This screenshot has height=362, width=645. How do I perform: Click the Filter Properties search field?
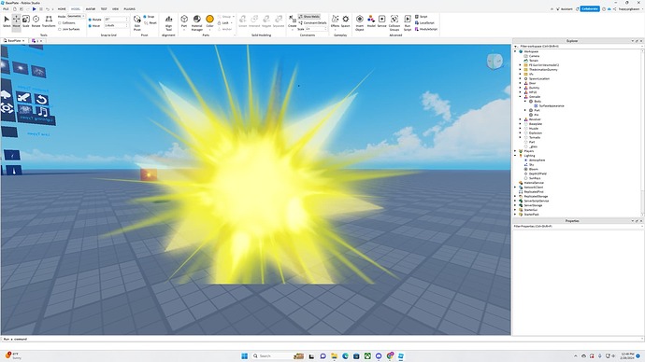578,226
